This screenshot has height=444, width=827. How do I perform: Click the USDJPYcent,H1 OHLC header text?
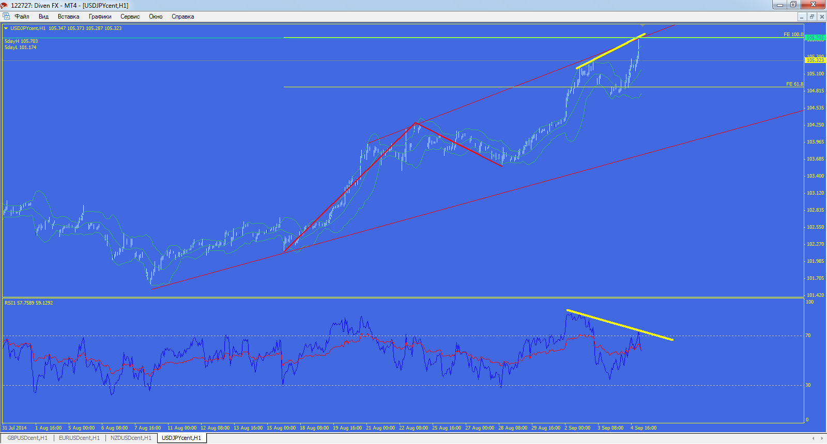[66, 28]
